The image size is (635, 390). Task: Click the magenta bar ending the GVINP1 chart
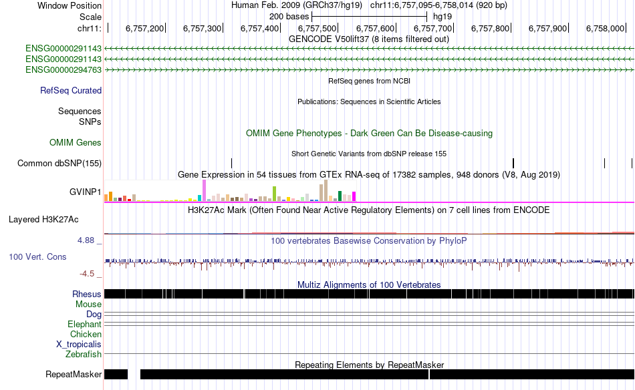[354, 196]
